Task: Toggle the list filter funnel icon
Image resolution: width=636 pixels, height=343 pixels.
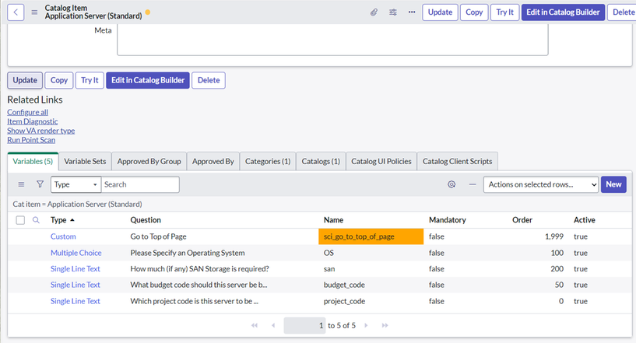Action: pos(40,184)
